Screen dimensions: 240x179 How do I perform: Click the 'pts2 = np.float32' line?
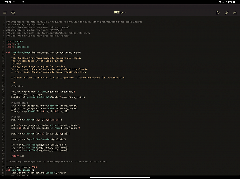pyautogui.click(x=40, y=134)
